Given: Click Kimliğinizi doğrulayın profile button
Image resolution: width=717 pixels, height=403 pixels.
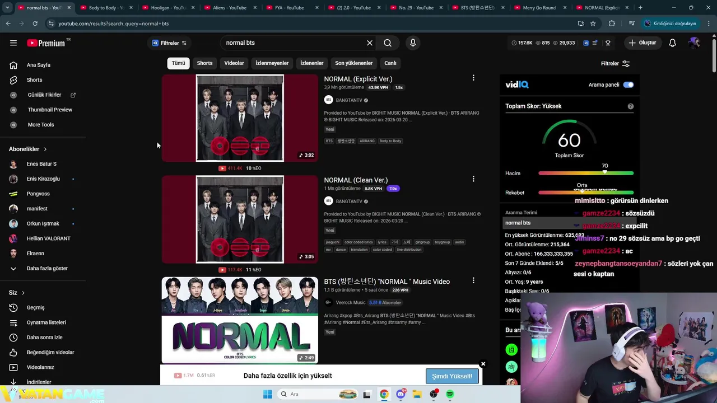Looking at the screenshot, I should coord(670,24).
